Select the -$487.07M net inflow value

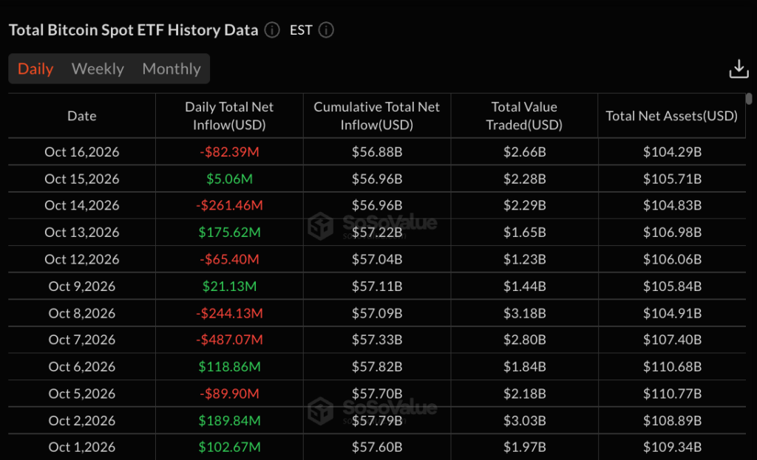229,340
